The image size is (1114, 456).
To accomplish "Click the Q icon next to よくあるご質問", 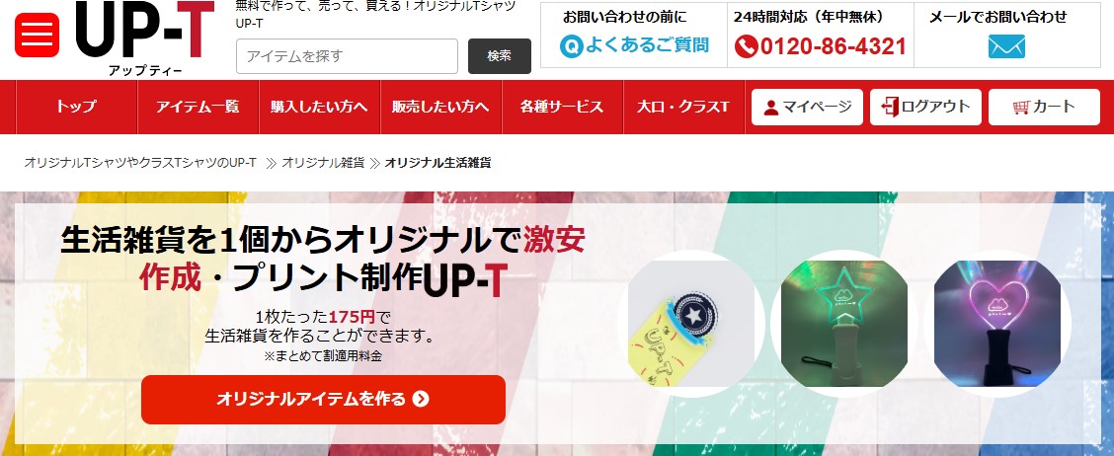I will tap(571, 46).
